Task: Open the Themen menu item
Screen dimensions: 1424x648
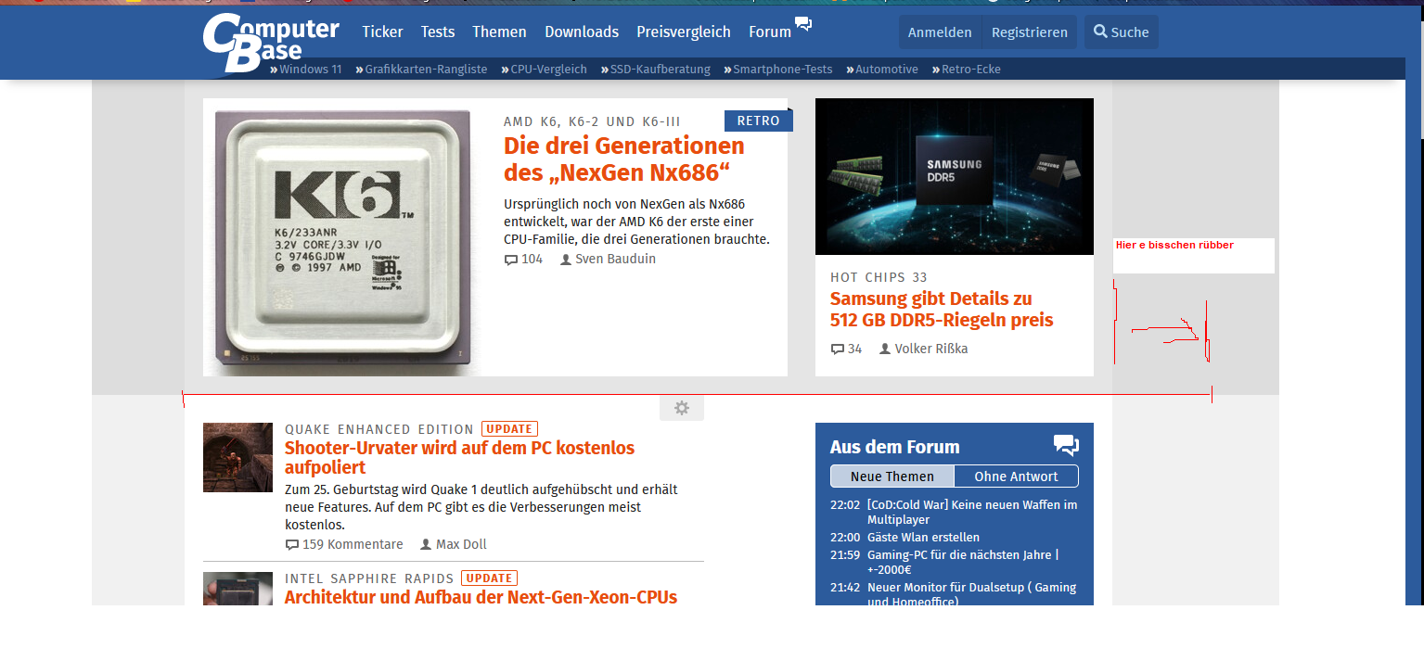Action: coord(499,32)
